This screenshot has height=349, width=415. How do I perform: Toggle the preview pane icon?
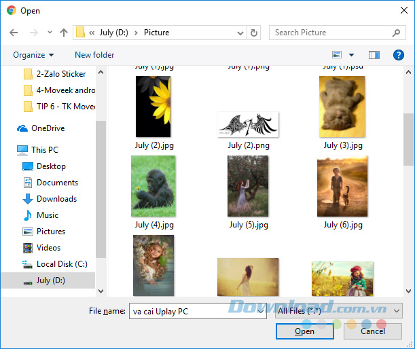click(x=374, y=55)
